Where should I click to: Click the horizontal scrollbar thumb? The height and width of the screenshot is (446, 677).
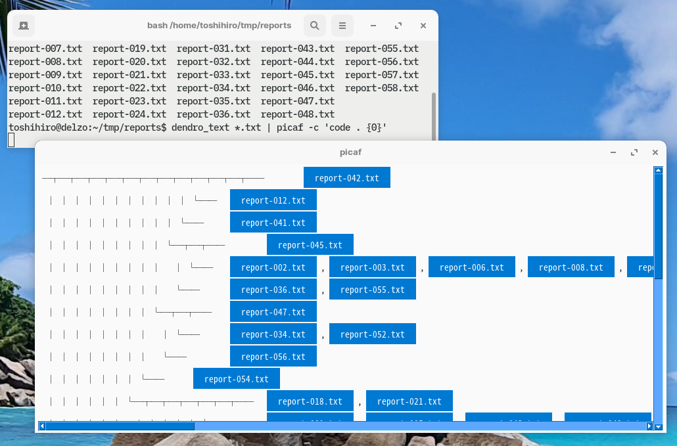(x=120, y=426)
